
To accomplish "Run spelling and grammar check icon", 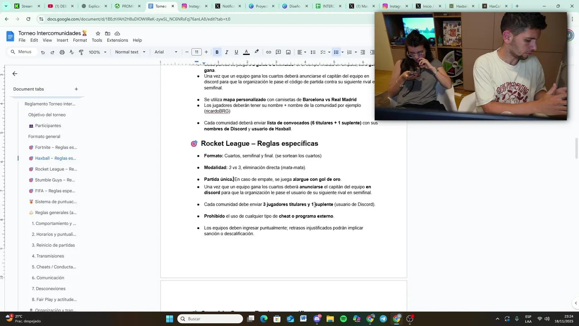I will pos(71,53).
